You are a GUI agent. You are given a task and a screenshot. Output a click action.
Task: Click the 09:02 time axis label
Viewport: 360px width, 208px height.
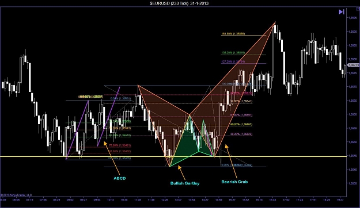pos(70,200)
